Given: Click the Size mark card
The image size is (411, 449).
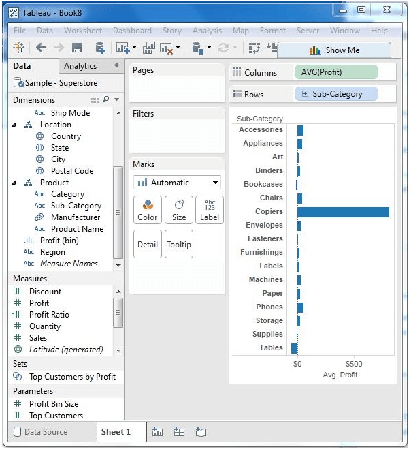Looking at the screenshot, I should point(179,210).
